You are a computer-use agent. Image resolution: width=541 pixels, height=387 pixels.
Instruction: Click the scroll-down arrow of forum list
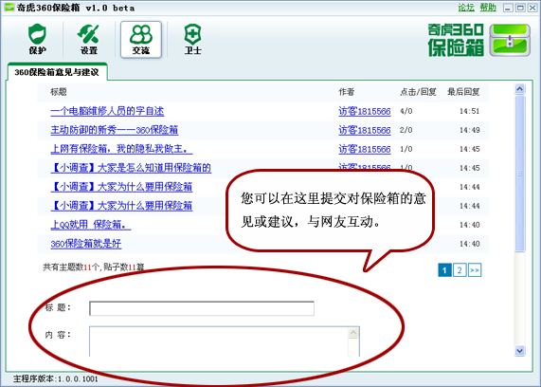pyautogui.click(x=519, y=351)
